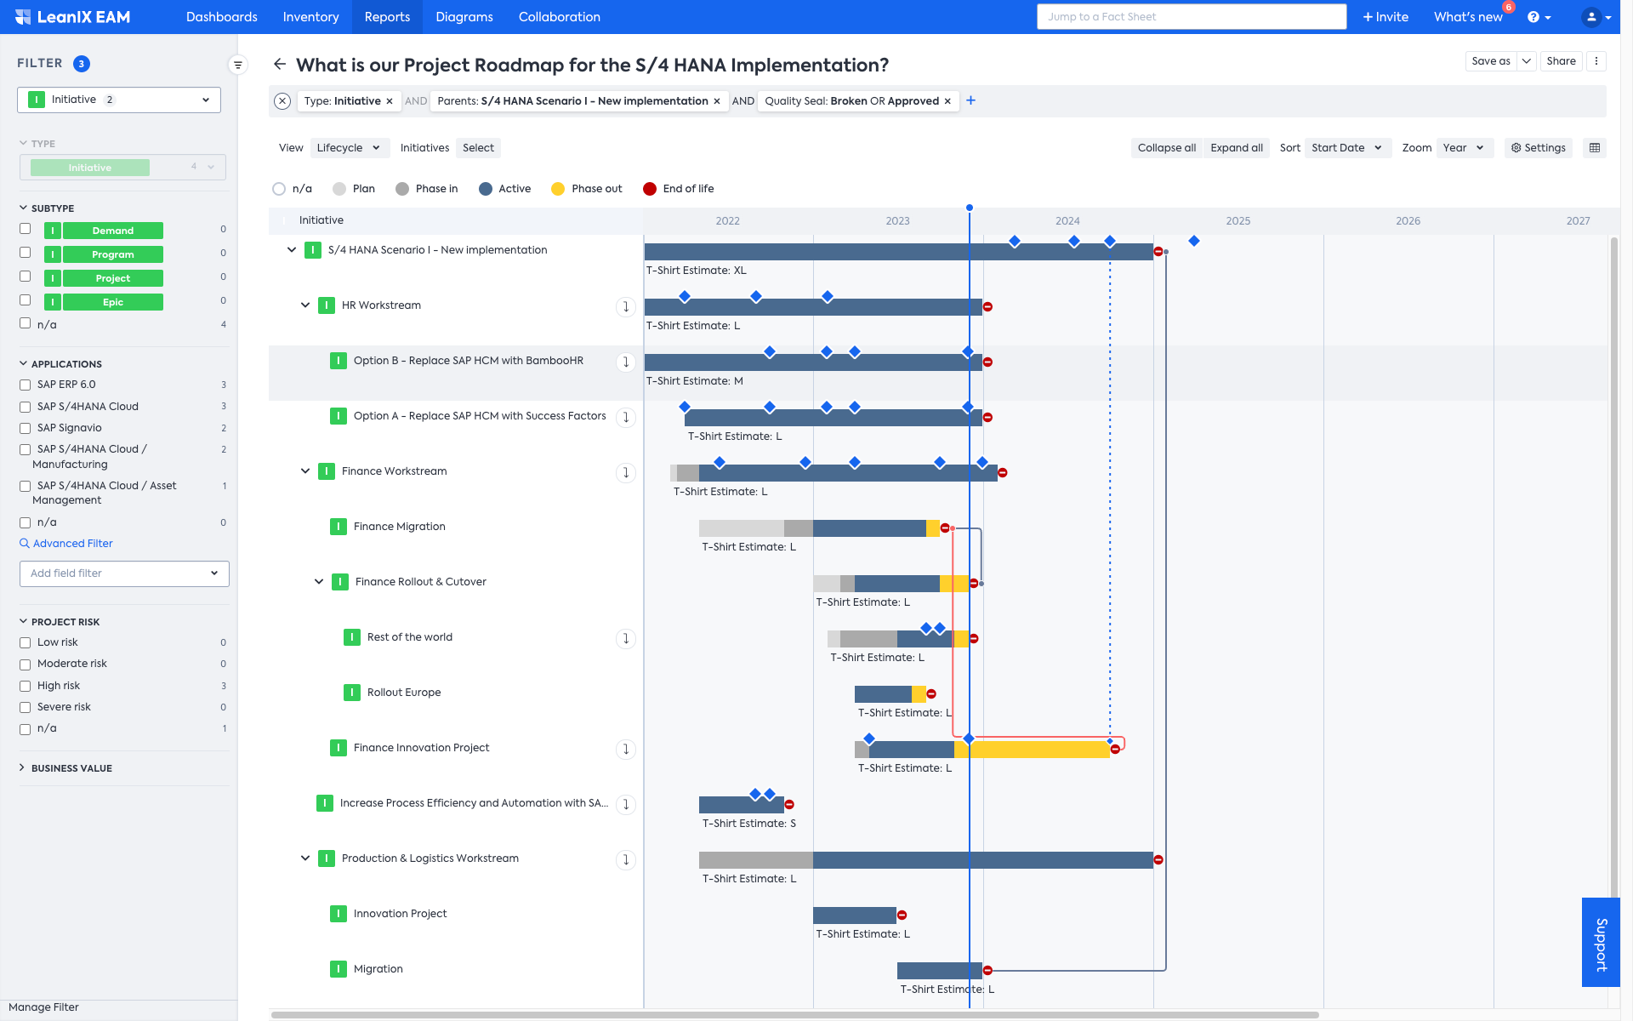Check the Severe risk checkbox
The image size is (1633, 1021).
(26, 708)
